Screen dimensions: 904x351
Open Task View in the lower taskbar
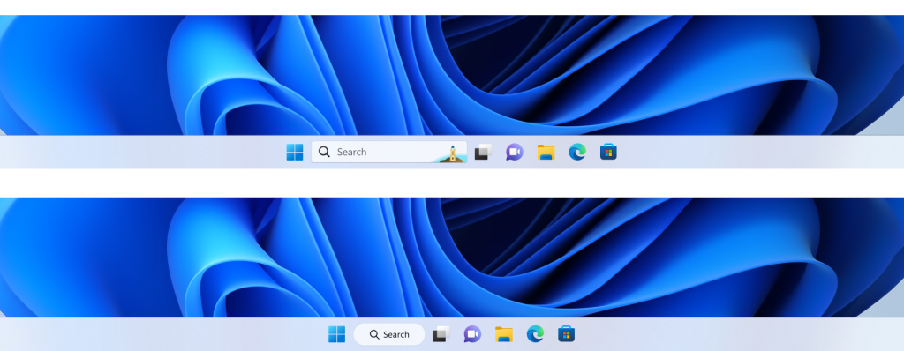click(x=441, y=334)
